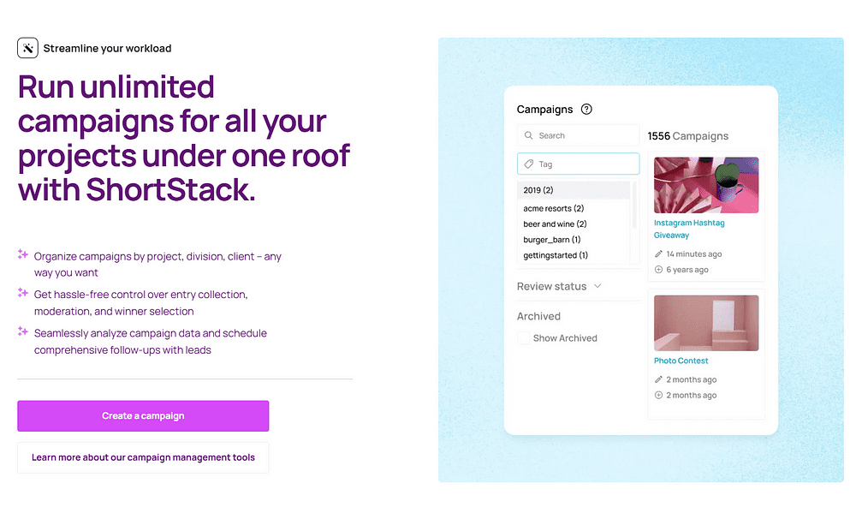
Task: Open the Campaigns help question-mark icon
Action: pos(586,110)
